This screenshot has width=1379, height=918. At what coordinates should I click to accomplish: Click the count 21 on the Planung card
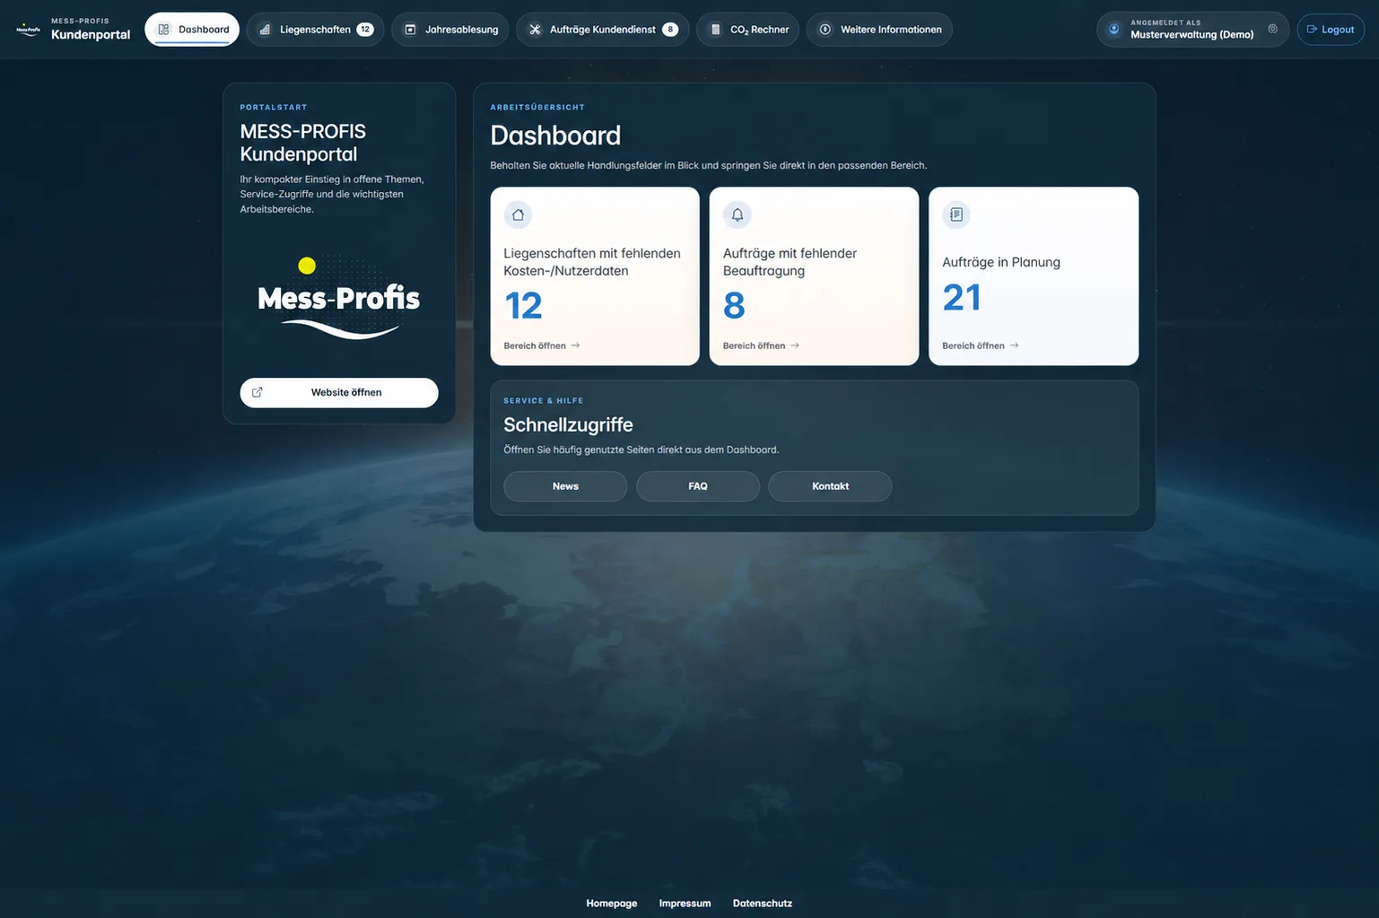[x=962, y=298]
